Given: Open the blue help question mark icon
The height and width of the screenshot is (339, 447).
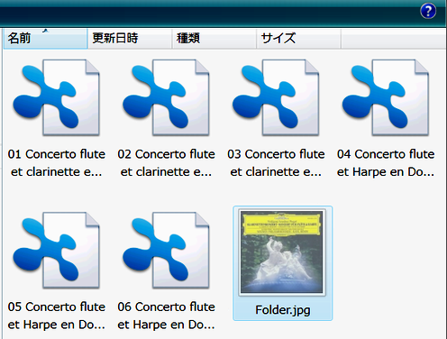Looking at the screenshot, I should tap(428, 11).
